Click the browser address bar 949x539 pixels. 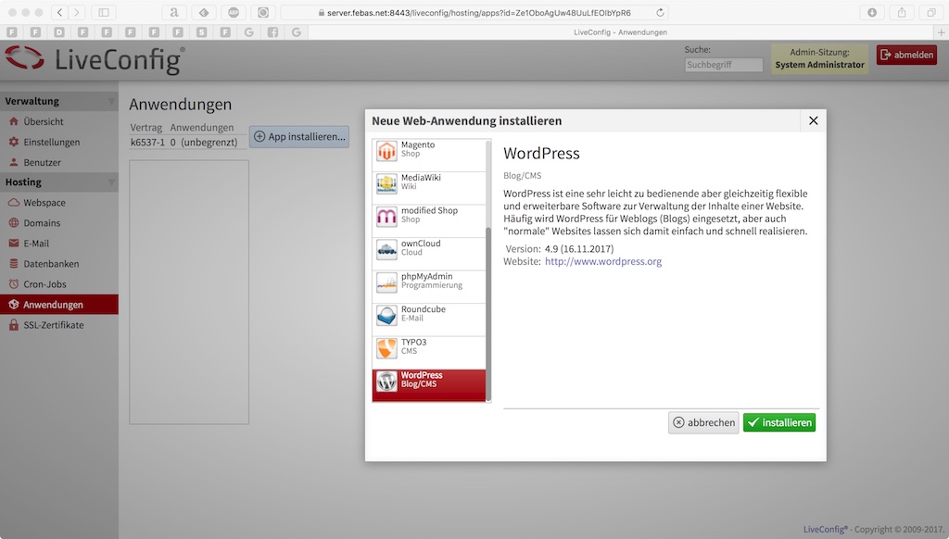(475, 12)
